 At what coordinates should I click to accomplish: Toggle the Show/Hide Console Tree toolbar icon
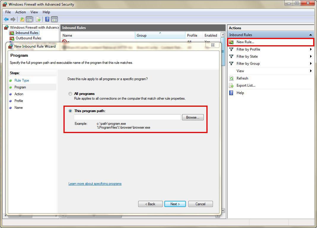[29, 19]
